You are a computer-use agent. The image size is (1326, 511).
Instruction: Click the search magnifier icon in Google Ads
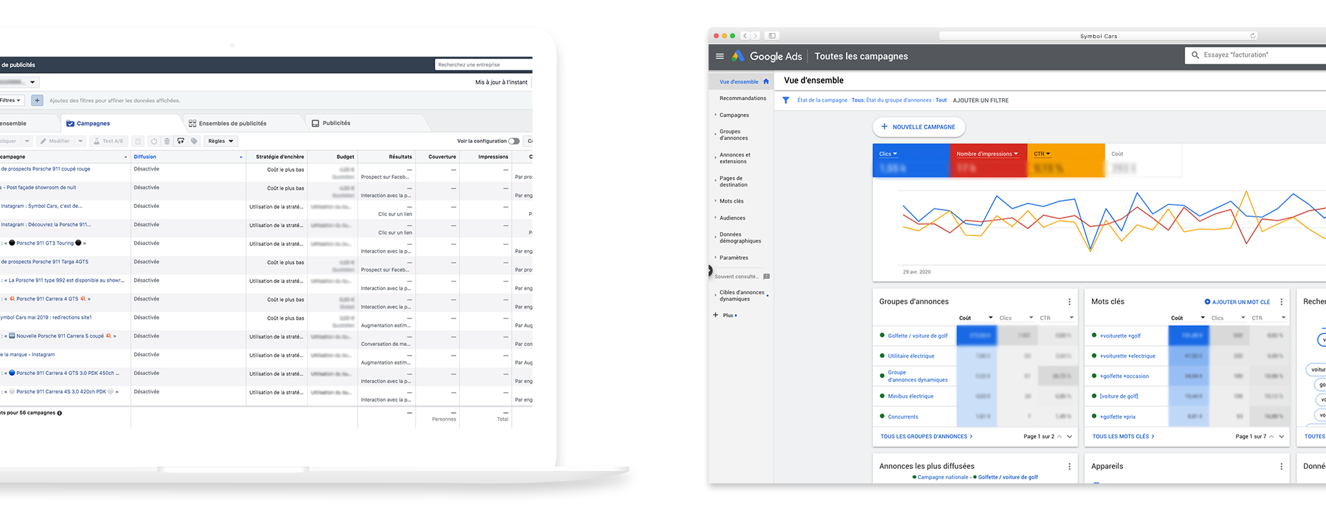[1195, 55]
